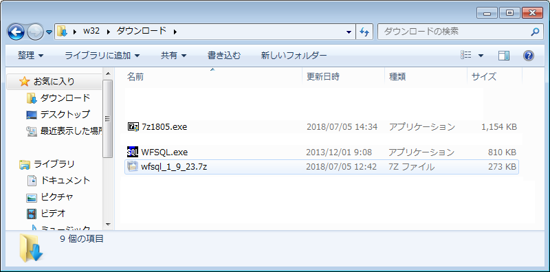Click the ダウンロード folder icon in sidebar
Image resolution: width=550 pixels, height=272 pixels.
click(x=32, y=98)
